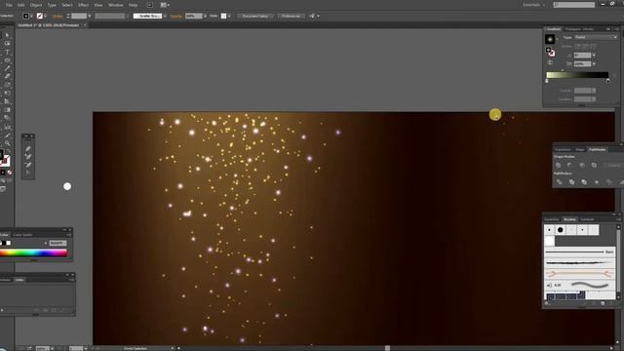Select the Selection arrow tool
This screenshot has width=624, height=351.
coord(7,36)
